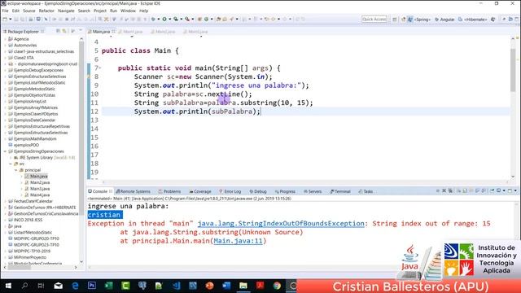Switch to the Hibernate perspective
Viewport: 521px width, 293px height.
tap(473, 20)
